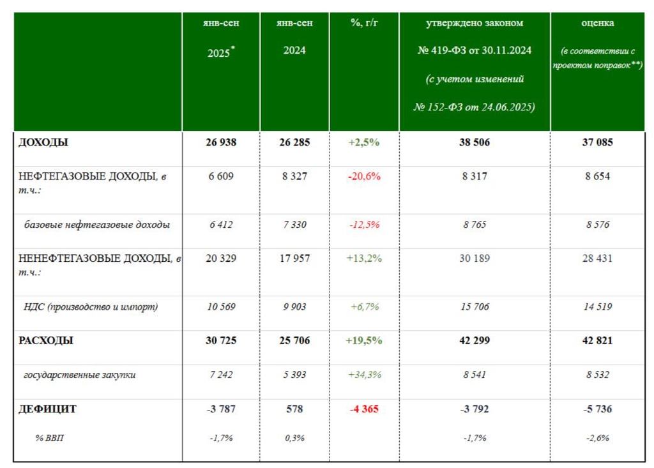The image size is (654, 468).
Task: Click the ДОХОДЫ row label
Action: click(43, 142)
